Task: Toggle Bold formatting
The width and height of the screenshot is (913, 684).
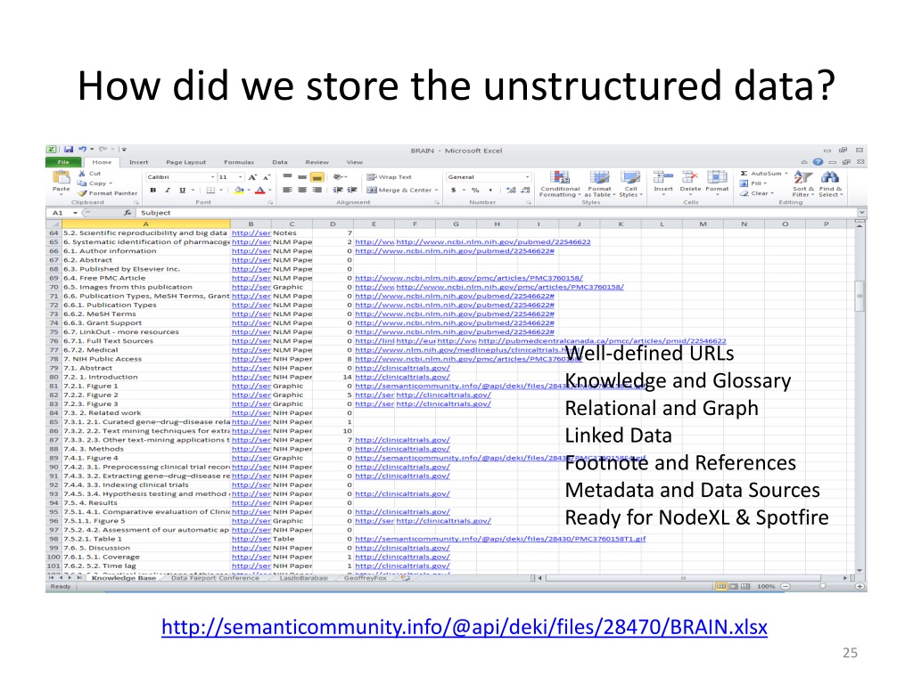Action: click(152, 190)
